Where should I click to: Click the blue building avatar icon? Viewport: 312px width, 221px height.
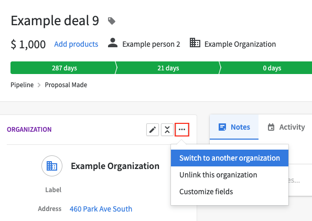(x=52, y=166)
